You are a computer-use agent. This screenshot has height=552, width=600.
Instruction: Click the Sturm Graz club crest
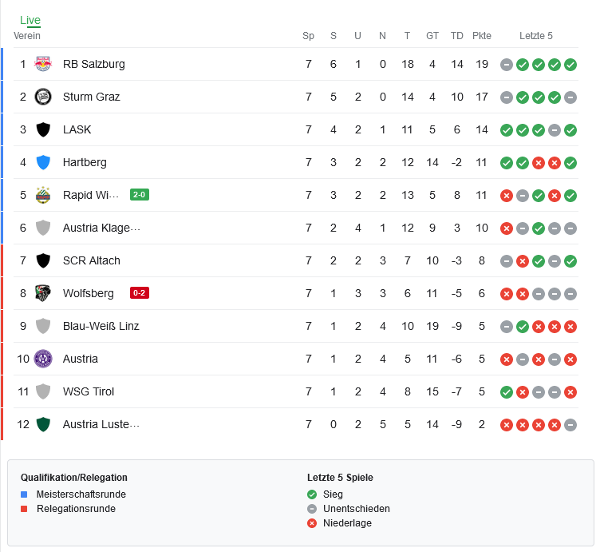point(43,97)
